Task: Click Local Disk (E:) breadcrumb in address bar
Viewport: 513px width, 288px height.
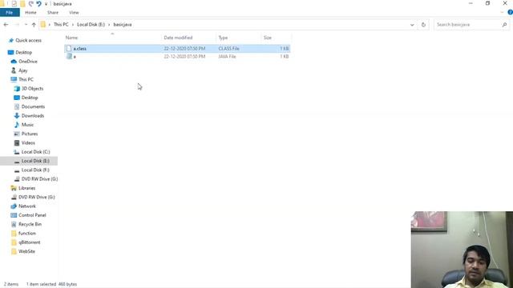Action: 91,25
